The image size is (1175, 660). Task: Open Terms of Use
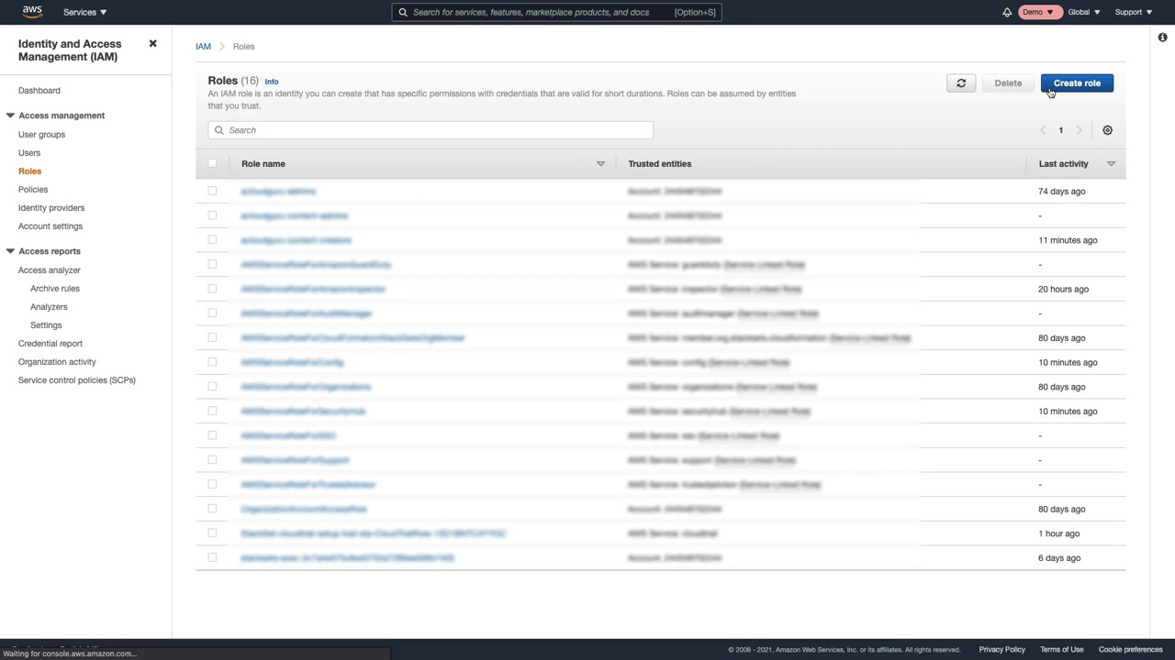[1062, 650]
